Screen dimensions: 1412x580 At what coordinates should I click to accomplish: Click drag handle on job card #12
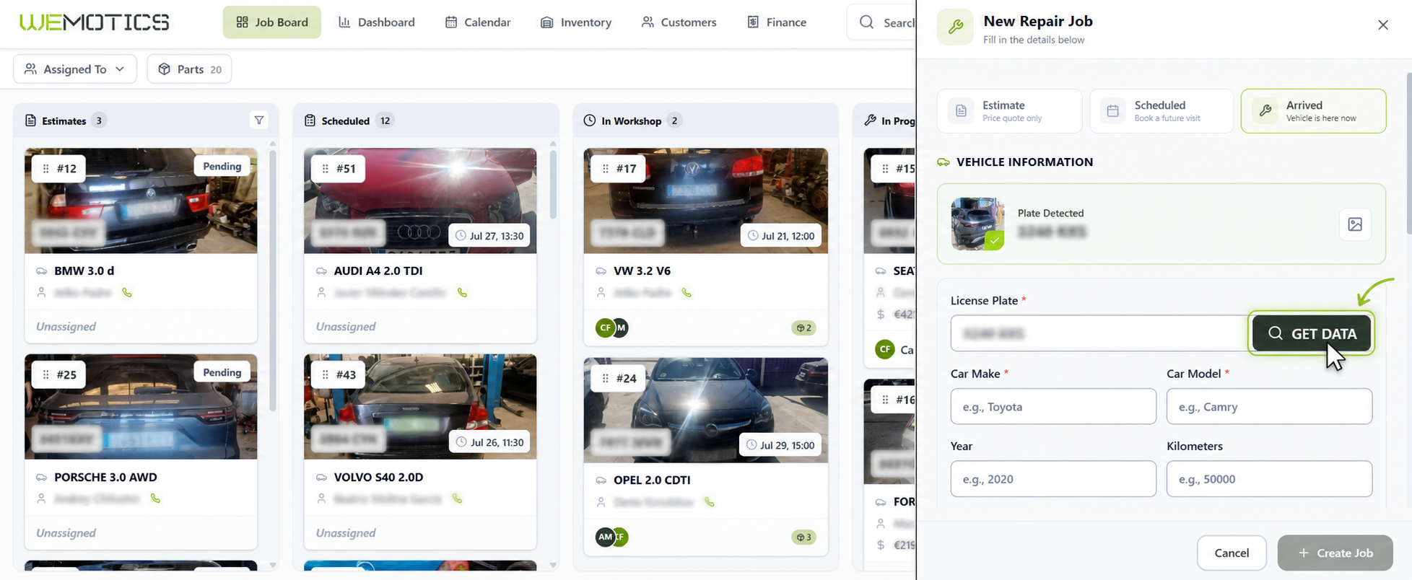pyautogui.click(x=46, y=169)
